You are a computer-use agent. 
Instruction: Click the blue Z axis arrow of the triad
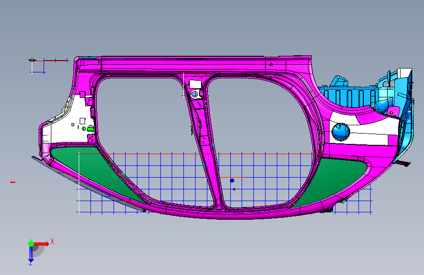(x=31, y=254)
